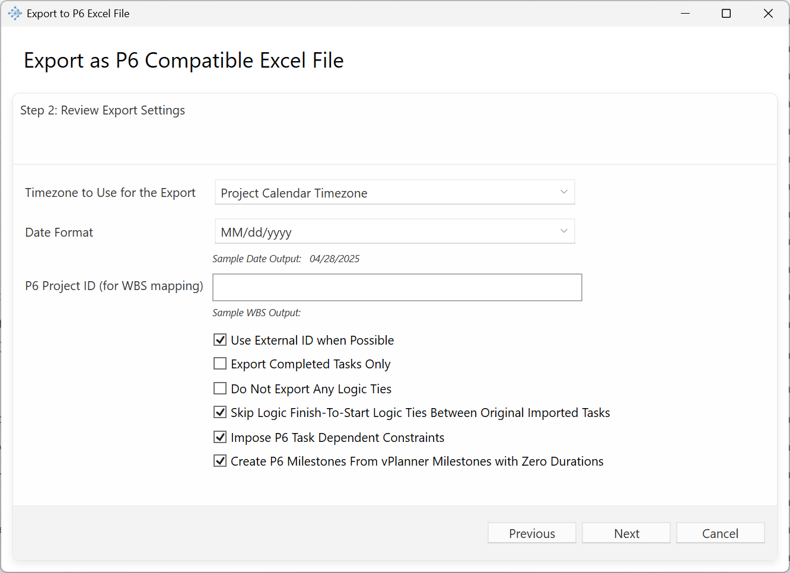This screenshot has width=790, height=573.
Task: Enable Export Completed Tasks Only
Action: pyautogui.click(x=220, y=364)
